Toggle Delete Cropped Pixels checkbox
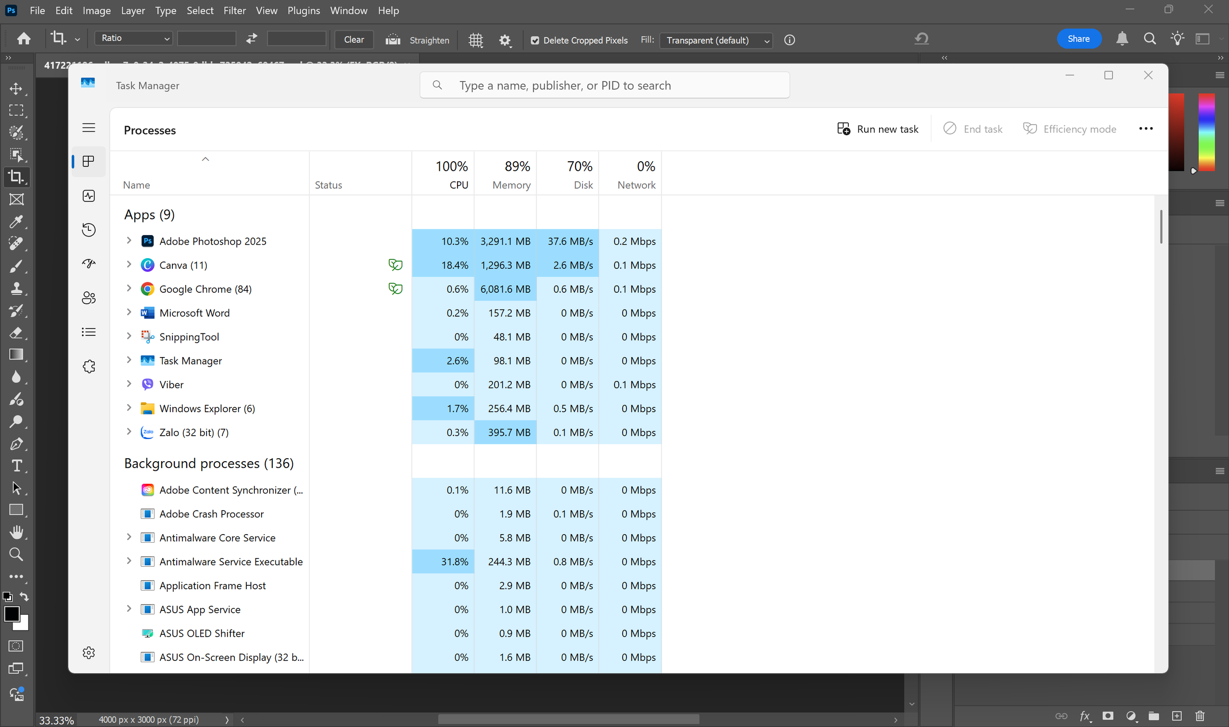 pyautogui.click(x=535, y=40)
